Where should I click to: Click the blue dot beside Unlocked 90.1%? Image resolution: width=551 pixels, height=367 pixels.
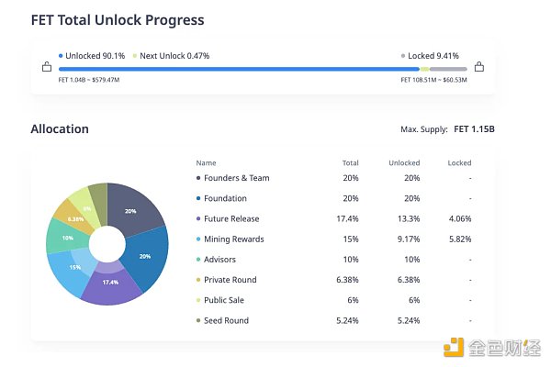point(61,56)
